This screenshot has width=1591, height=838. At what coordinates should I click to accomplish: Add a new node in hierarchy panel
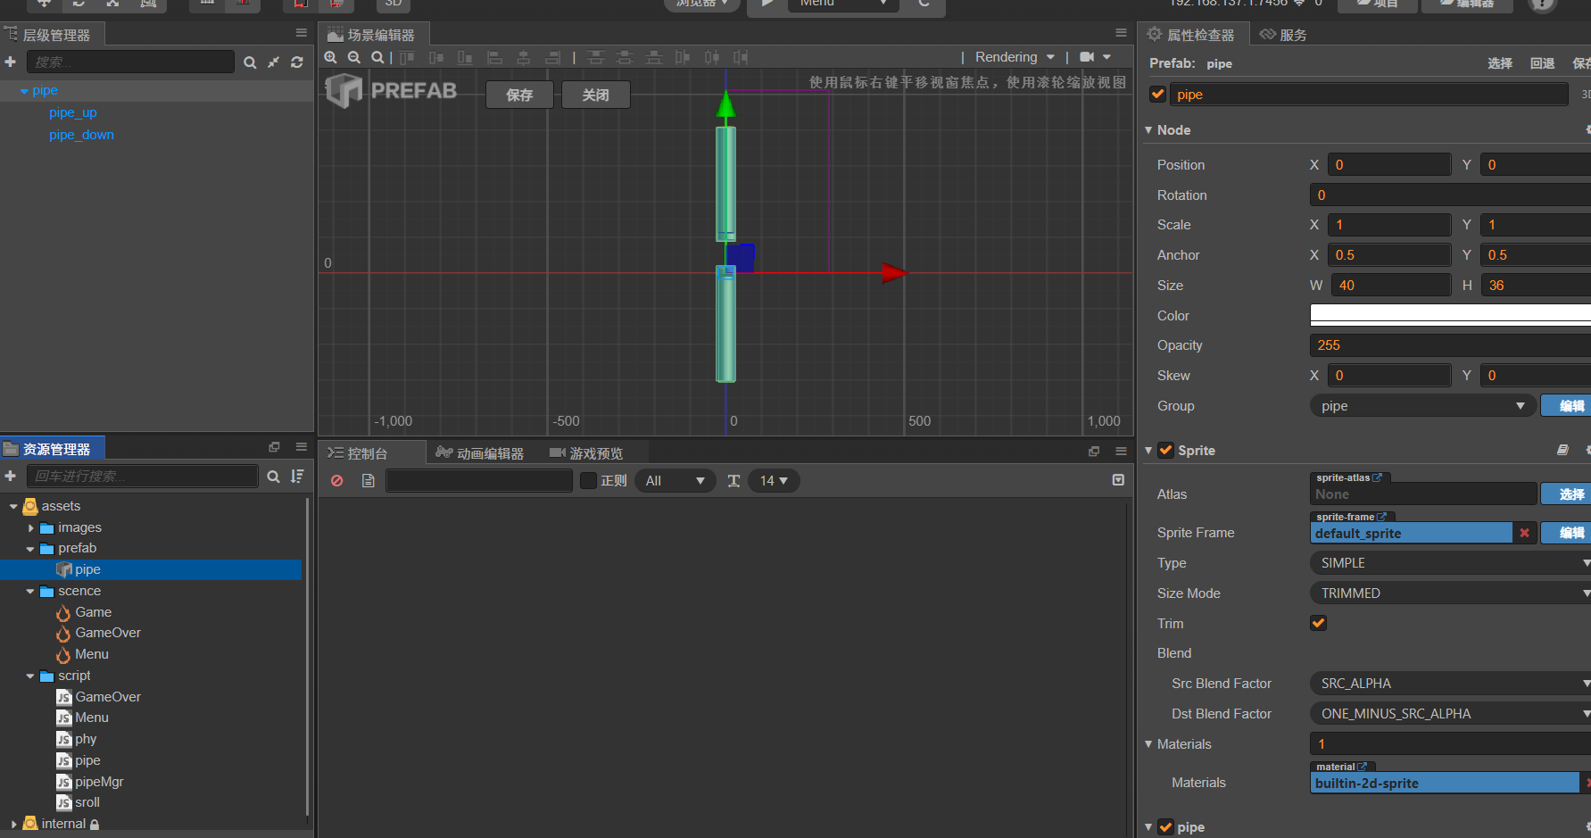click(x=11, y=62)
